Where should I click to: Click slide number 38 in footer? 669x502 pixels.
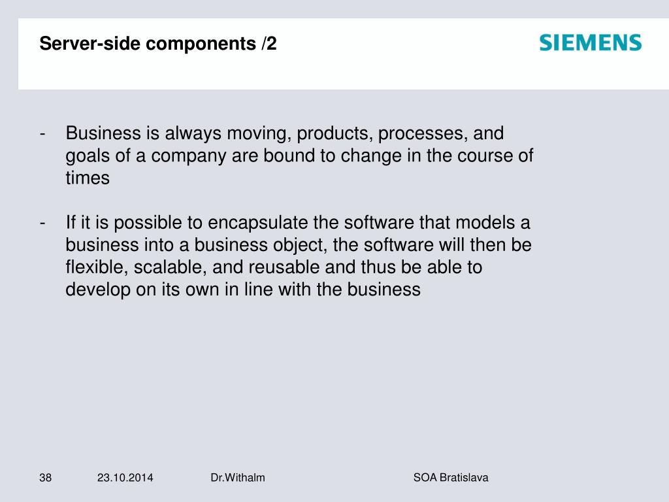point(45,478)
